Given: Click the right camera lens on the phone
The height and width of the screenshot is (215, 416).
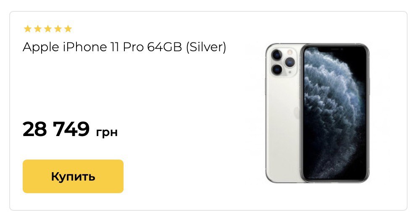Looking at the screenshot, I should (290, 62).
